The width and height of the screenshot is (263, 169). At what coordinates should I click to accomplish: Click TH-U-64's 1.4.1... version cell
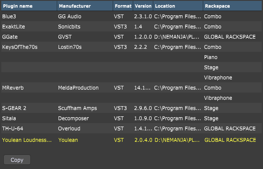coord(143,129)
